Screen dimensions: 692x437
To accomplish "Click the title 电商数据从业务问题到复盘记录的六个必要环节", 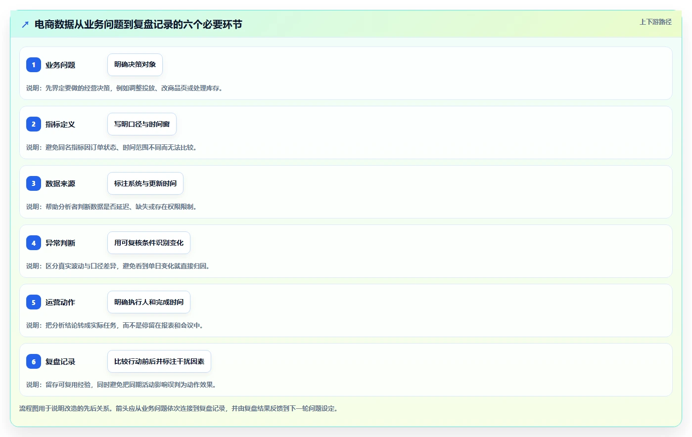I will tap(138, 24).
